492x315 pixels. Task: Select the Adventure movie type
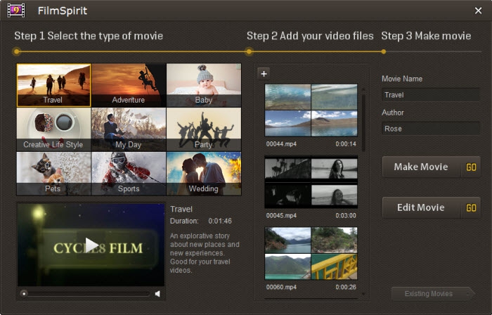(x=129, y=85)
